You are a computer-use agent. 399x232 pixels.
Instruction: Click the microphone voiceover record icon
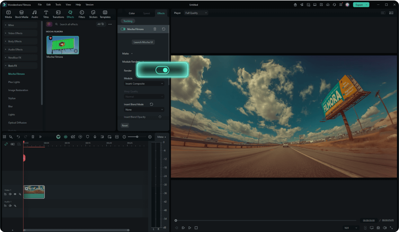(95, 137)
